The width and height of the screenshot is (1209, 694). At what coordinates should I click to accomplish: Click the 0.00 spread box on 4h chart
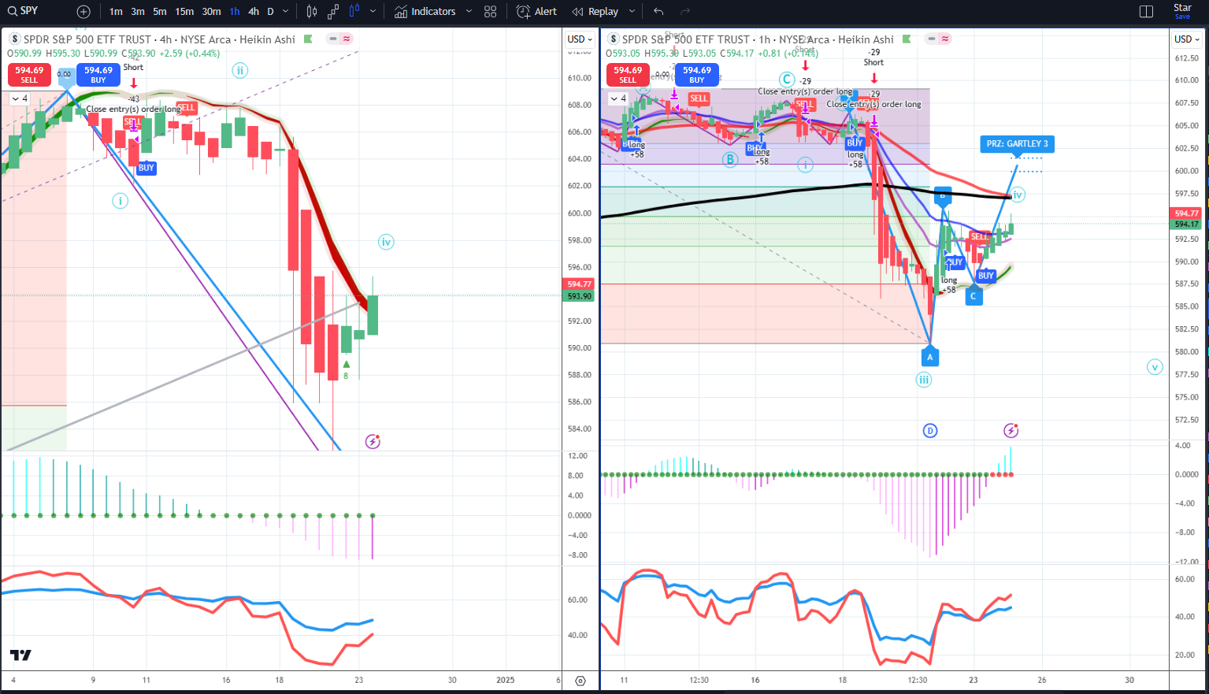tap(64, 74)
